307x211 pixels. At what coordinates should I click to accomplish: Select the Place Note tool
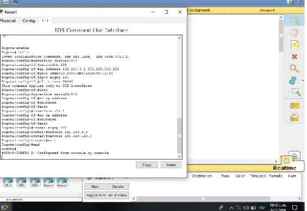coord(294,45)
